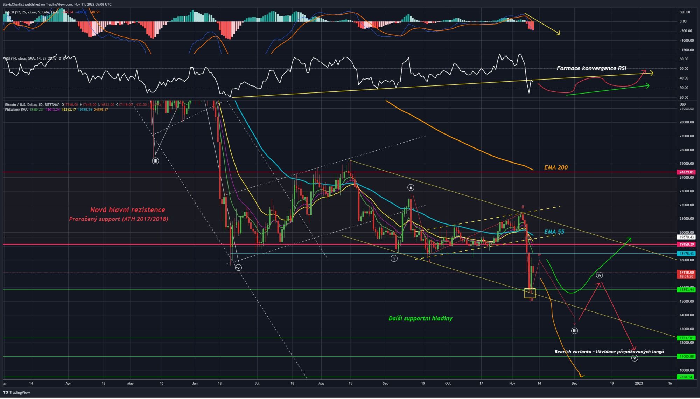
Task: Open the MACD (12, 26, close, 9) indicator legend
Action: point(32,12)
